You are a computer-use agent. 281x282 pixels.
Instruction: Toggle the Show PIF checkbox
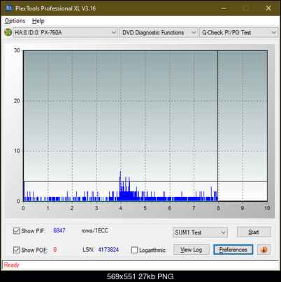(x=17, y=231)
